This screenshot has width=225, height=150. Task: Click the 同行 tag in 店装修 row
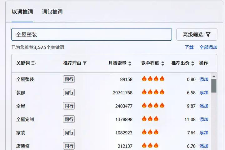(x=69, y=146)
